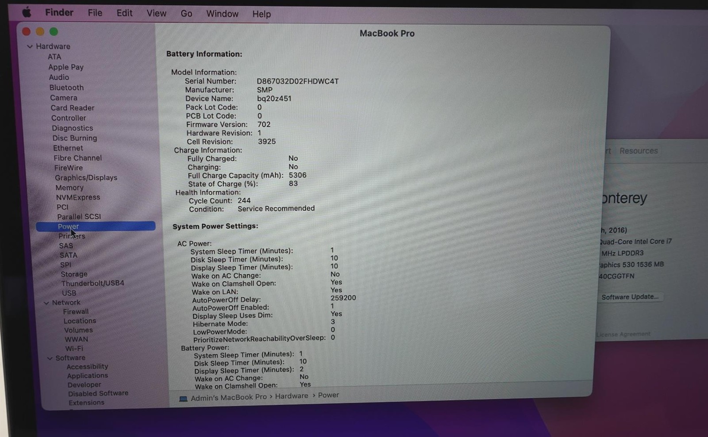Click the Cycle Count value 244
This screenshot has width=708, height=437.
(x=244, y=200)
